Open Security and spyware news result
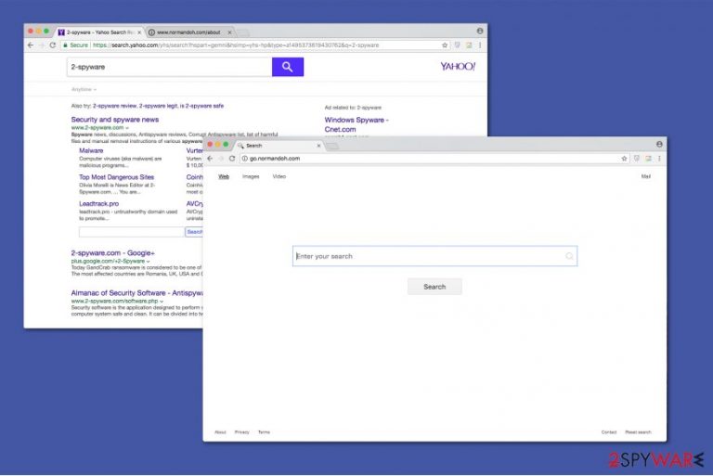713x476 pixels. click(115, 120)
